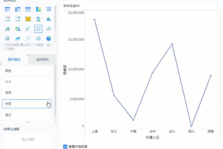Choose the scatter plot chart type
This screenshot has width=223, height=149.
click(28, 39)
